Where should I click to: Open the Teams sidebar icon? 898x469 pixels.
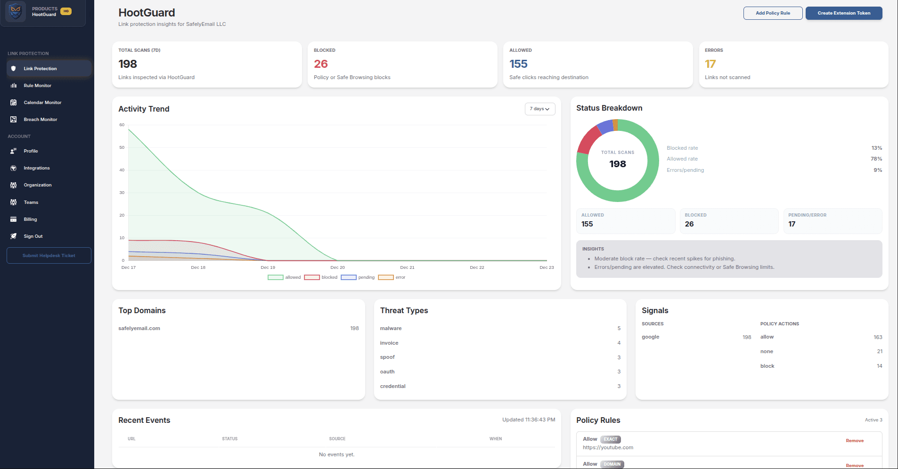click(15, 202)
